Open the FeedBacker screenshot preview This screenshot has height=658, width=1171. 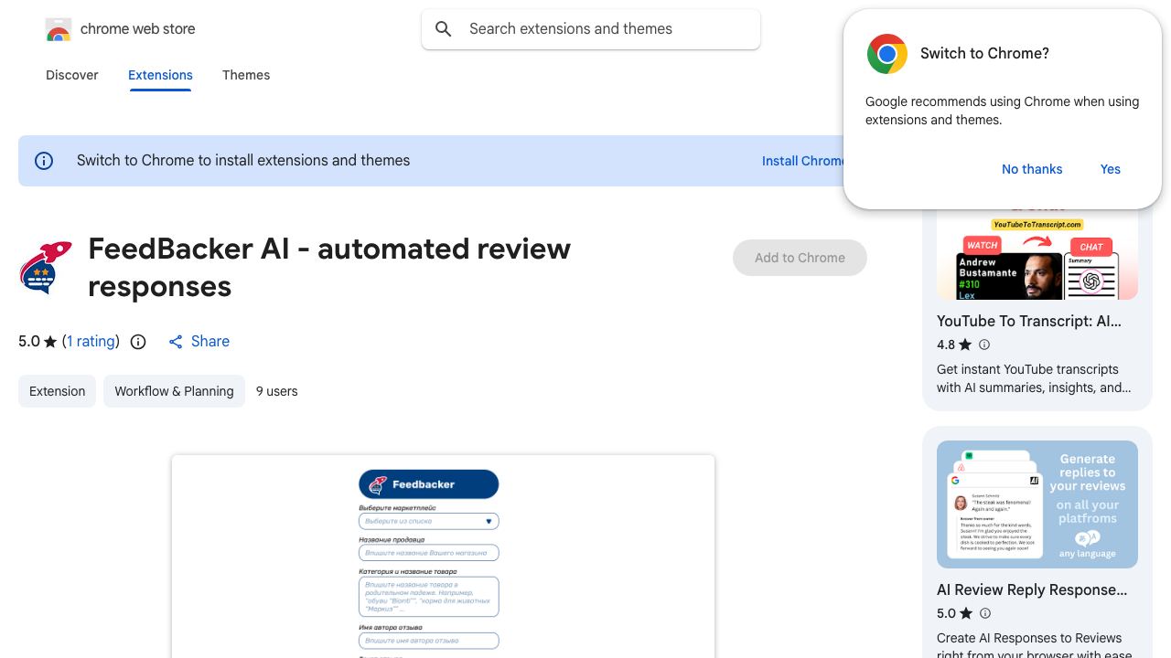tap(443, 557)
